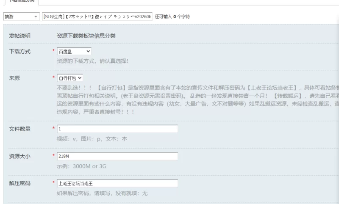This screenshot has height=204, width=339.
Task: Select the 下载信息分类 tab
Action: [22, 1]
